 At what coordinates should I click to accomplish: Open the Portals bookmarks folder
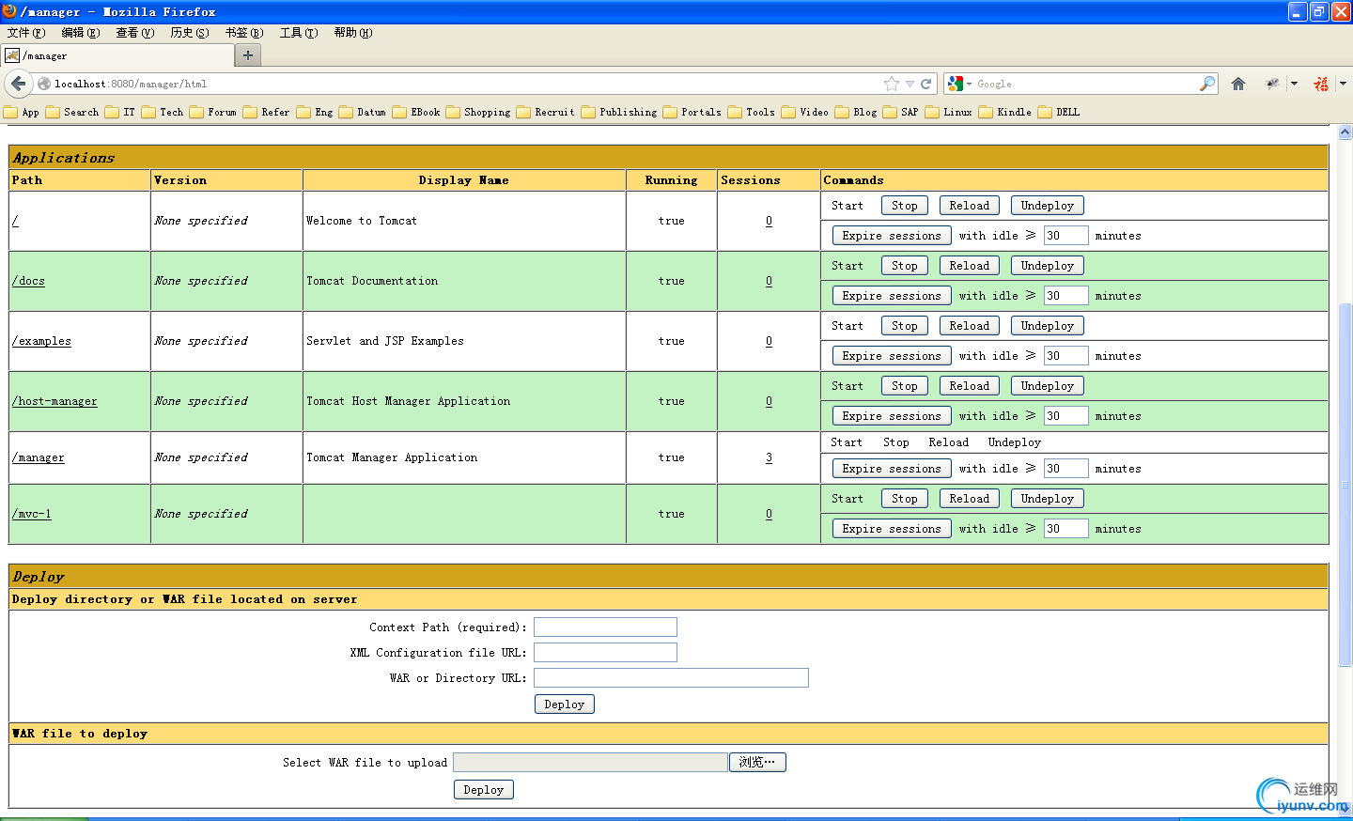point(692,112)
